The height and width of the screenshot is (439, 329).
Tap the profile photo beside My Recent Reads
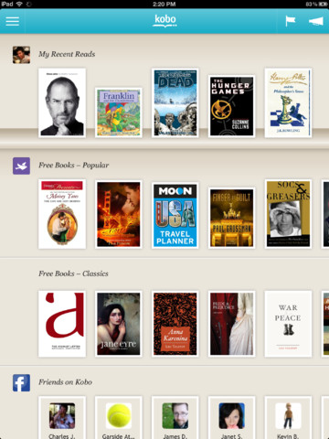tap(21, 55)
